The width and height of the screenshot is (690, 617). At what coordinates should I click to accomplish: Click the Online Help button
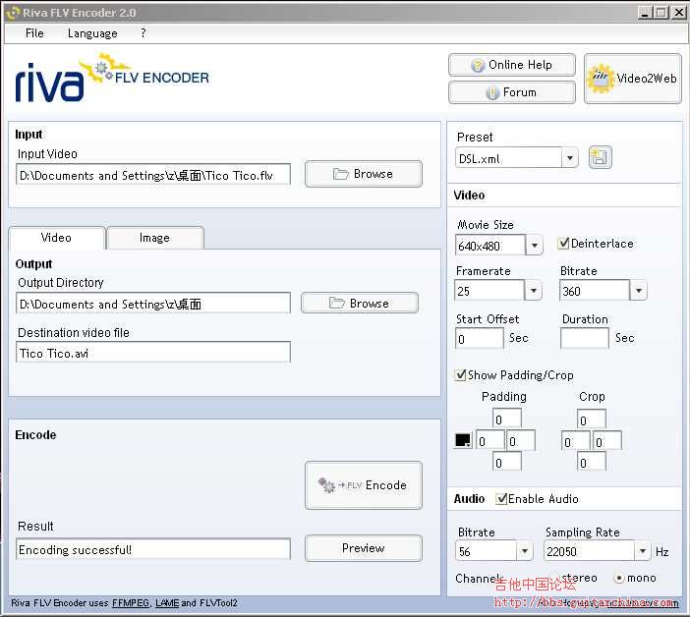511,65
